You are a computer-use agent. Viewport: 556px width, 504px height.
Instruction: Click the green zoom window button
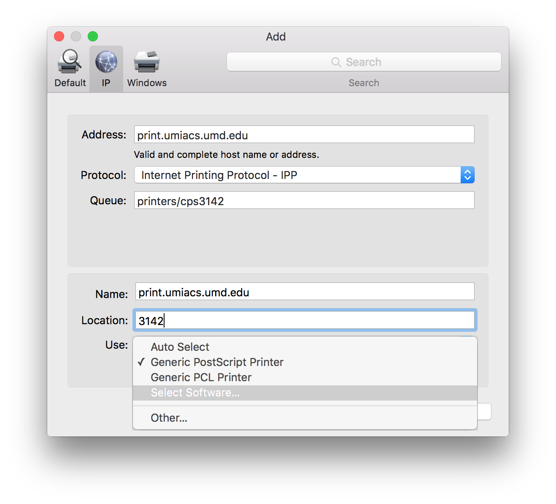(x=93, y=37)
